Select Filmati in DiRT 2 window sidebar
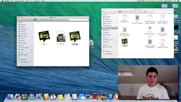Image resolution: width=181 pixels, height=102 pixels. [23, 38]
